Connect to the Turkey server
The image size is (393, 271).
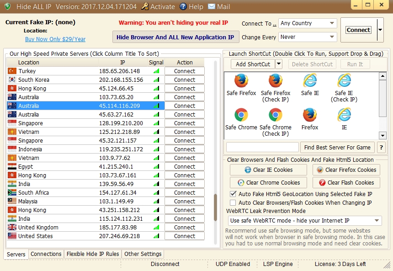click(x=185, y=71)
